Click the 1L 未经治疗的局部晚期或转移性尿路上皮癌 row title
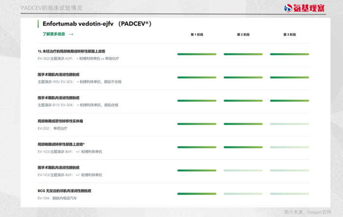 (72, 51)
